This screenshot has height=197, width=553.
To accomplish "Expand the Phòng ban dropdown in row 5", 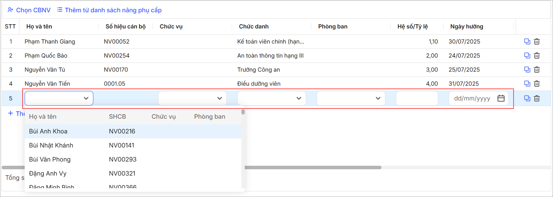I will (x=351, y=98).
